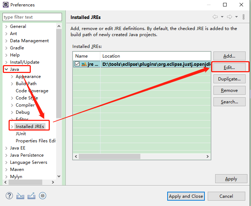Image resolution: width=251 pixels, height=206 pixels.
Task: Go forward using the right arrow icon
Action: [230, 17]
